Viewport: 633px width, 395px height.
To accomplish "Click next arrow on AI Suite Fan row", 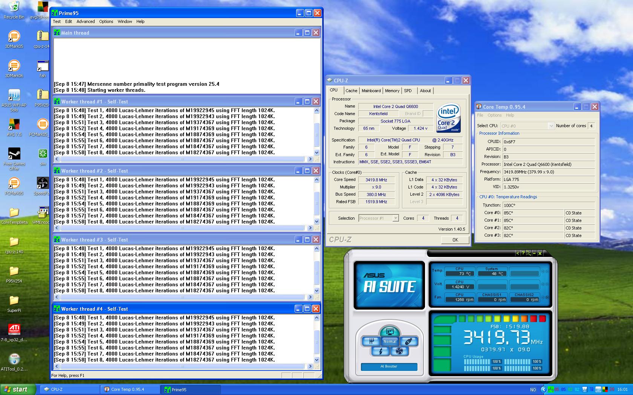I will click(x=547, y=297).
